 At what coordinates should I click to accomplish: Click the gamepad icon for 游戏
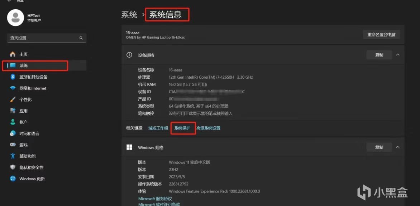(13, 144)
